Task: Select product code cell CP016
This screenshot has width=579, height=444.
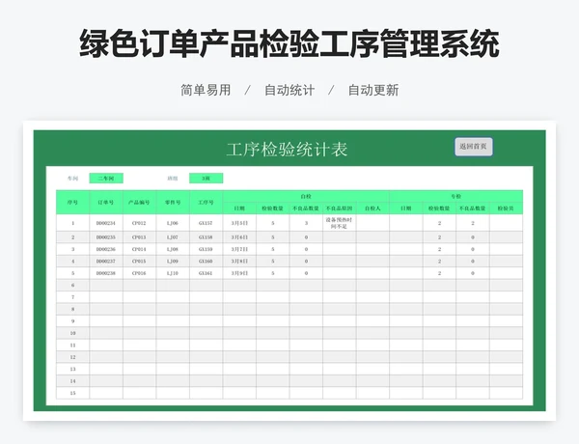Action: [139, 273]
